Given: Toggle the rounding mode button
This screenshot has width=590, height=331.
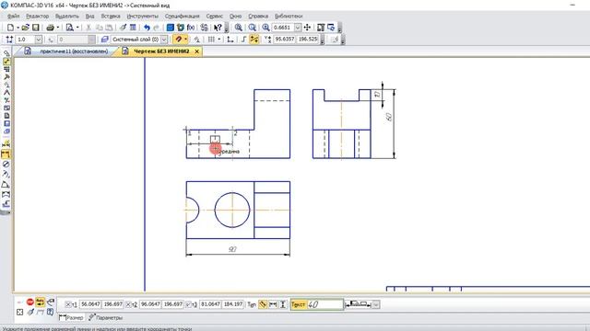Looking at the screenshot, I should tap(254, 39).
